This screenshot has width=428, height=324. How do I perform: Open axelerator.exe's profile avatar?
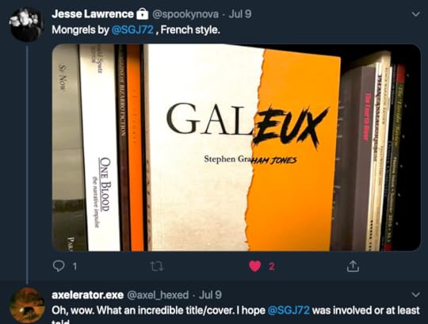tap(26, 306)
